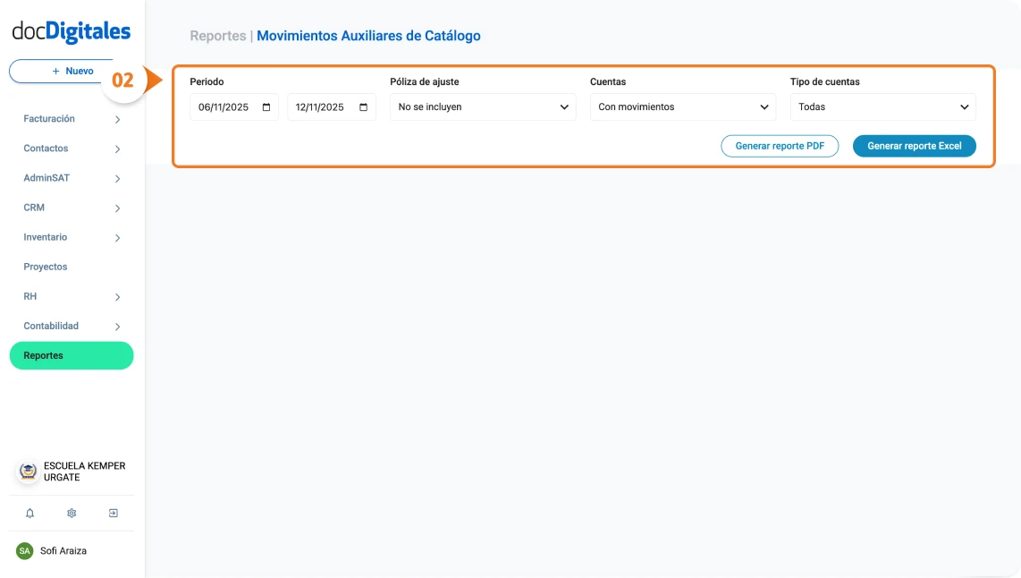Open the settings gear icon

tap(71, 513)
